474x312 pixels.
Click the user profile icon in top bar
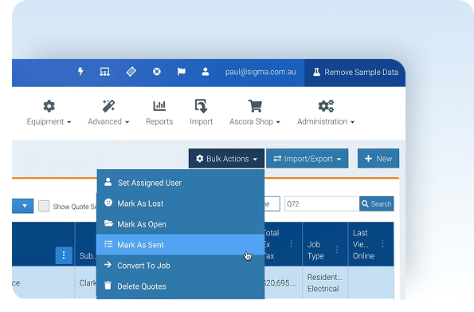(206, 72)
